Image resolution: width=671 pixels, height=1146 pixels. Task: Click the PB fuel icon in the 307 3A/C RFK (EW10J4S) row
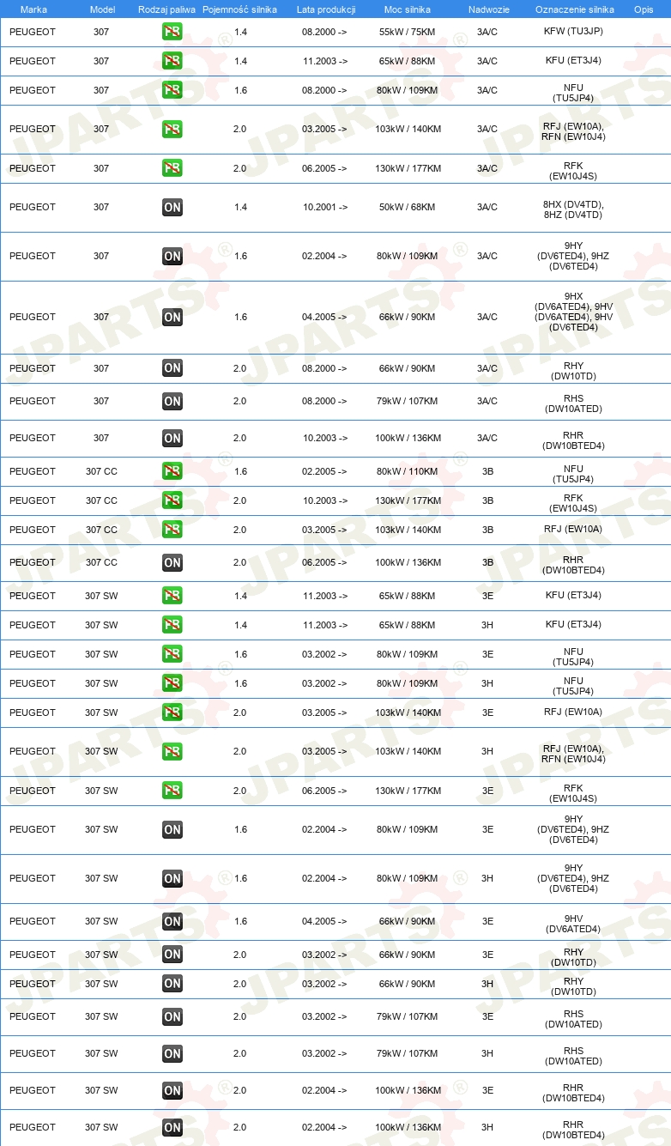pos(172,168)
